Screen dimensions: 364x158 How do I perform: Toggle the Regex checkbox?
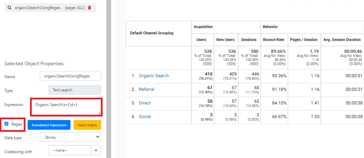(7, 124)
